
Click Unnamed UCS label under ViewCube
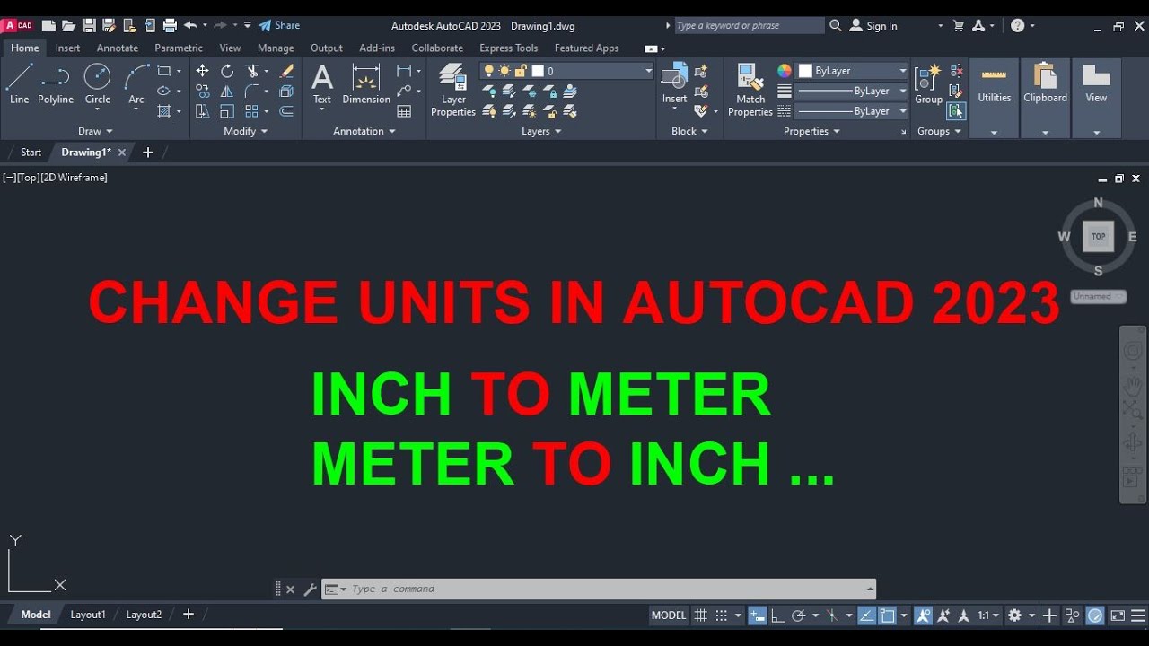[1098, 296]
